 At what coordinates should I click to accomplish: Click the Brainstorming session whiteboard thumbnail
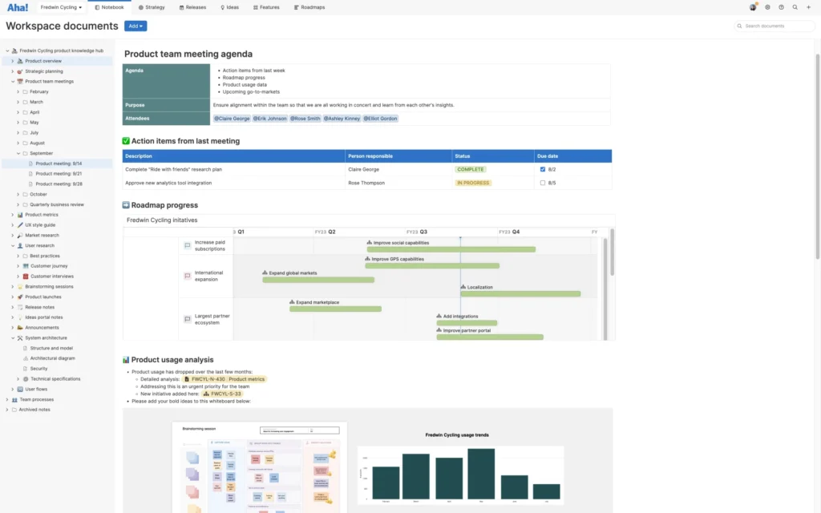(x=260, y=467)
